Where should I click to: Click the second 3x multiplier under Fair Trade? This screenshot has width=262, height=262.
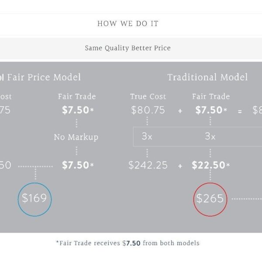click(x=210, y=136)
